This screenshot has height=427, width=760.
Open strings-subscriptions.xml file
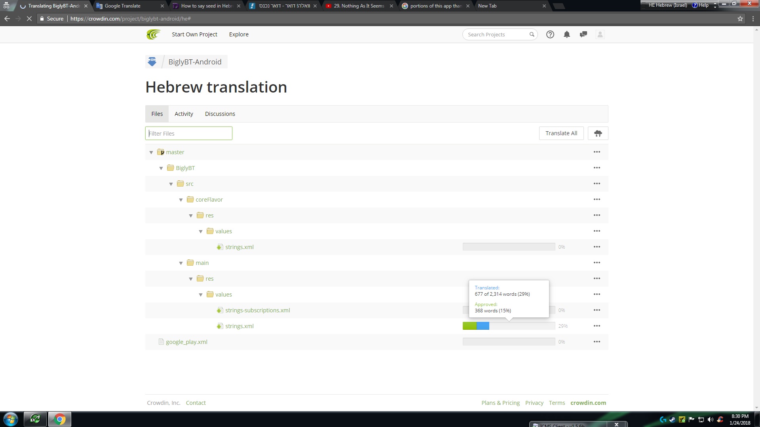tap(258, 310)
